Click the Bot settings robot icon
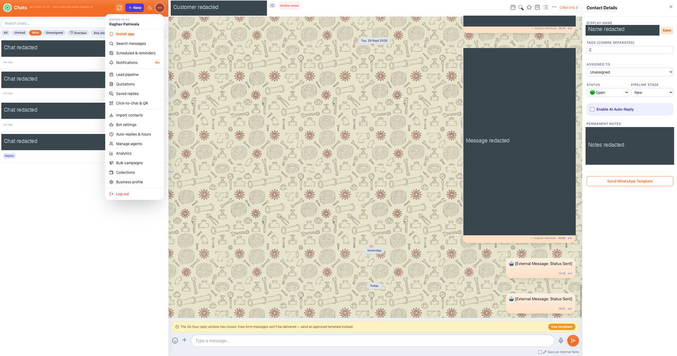 coord(112,125)
